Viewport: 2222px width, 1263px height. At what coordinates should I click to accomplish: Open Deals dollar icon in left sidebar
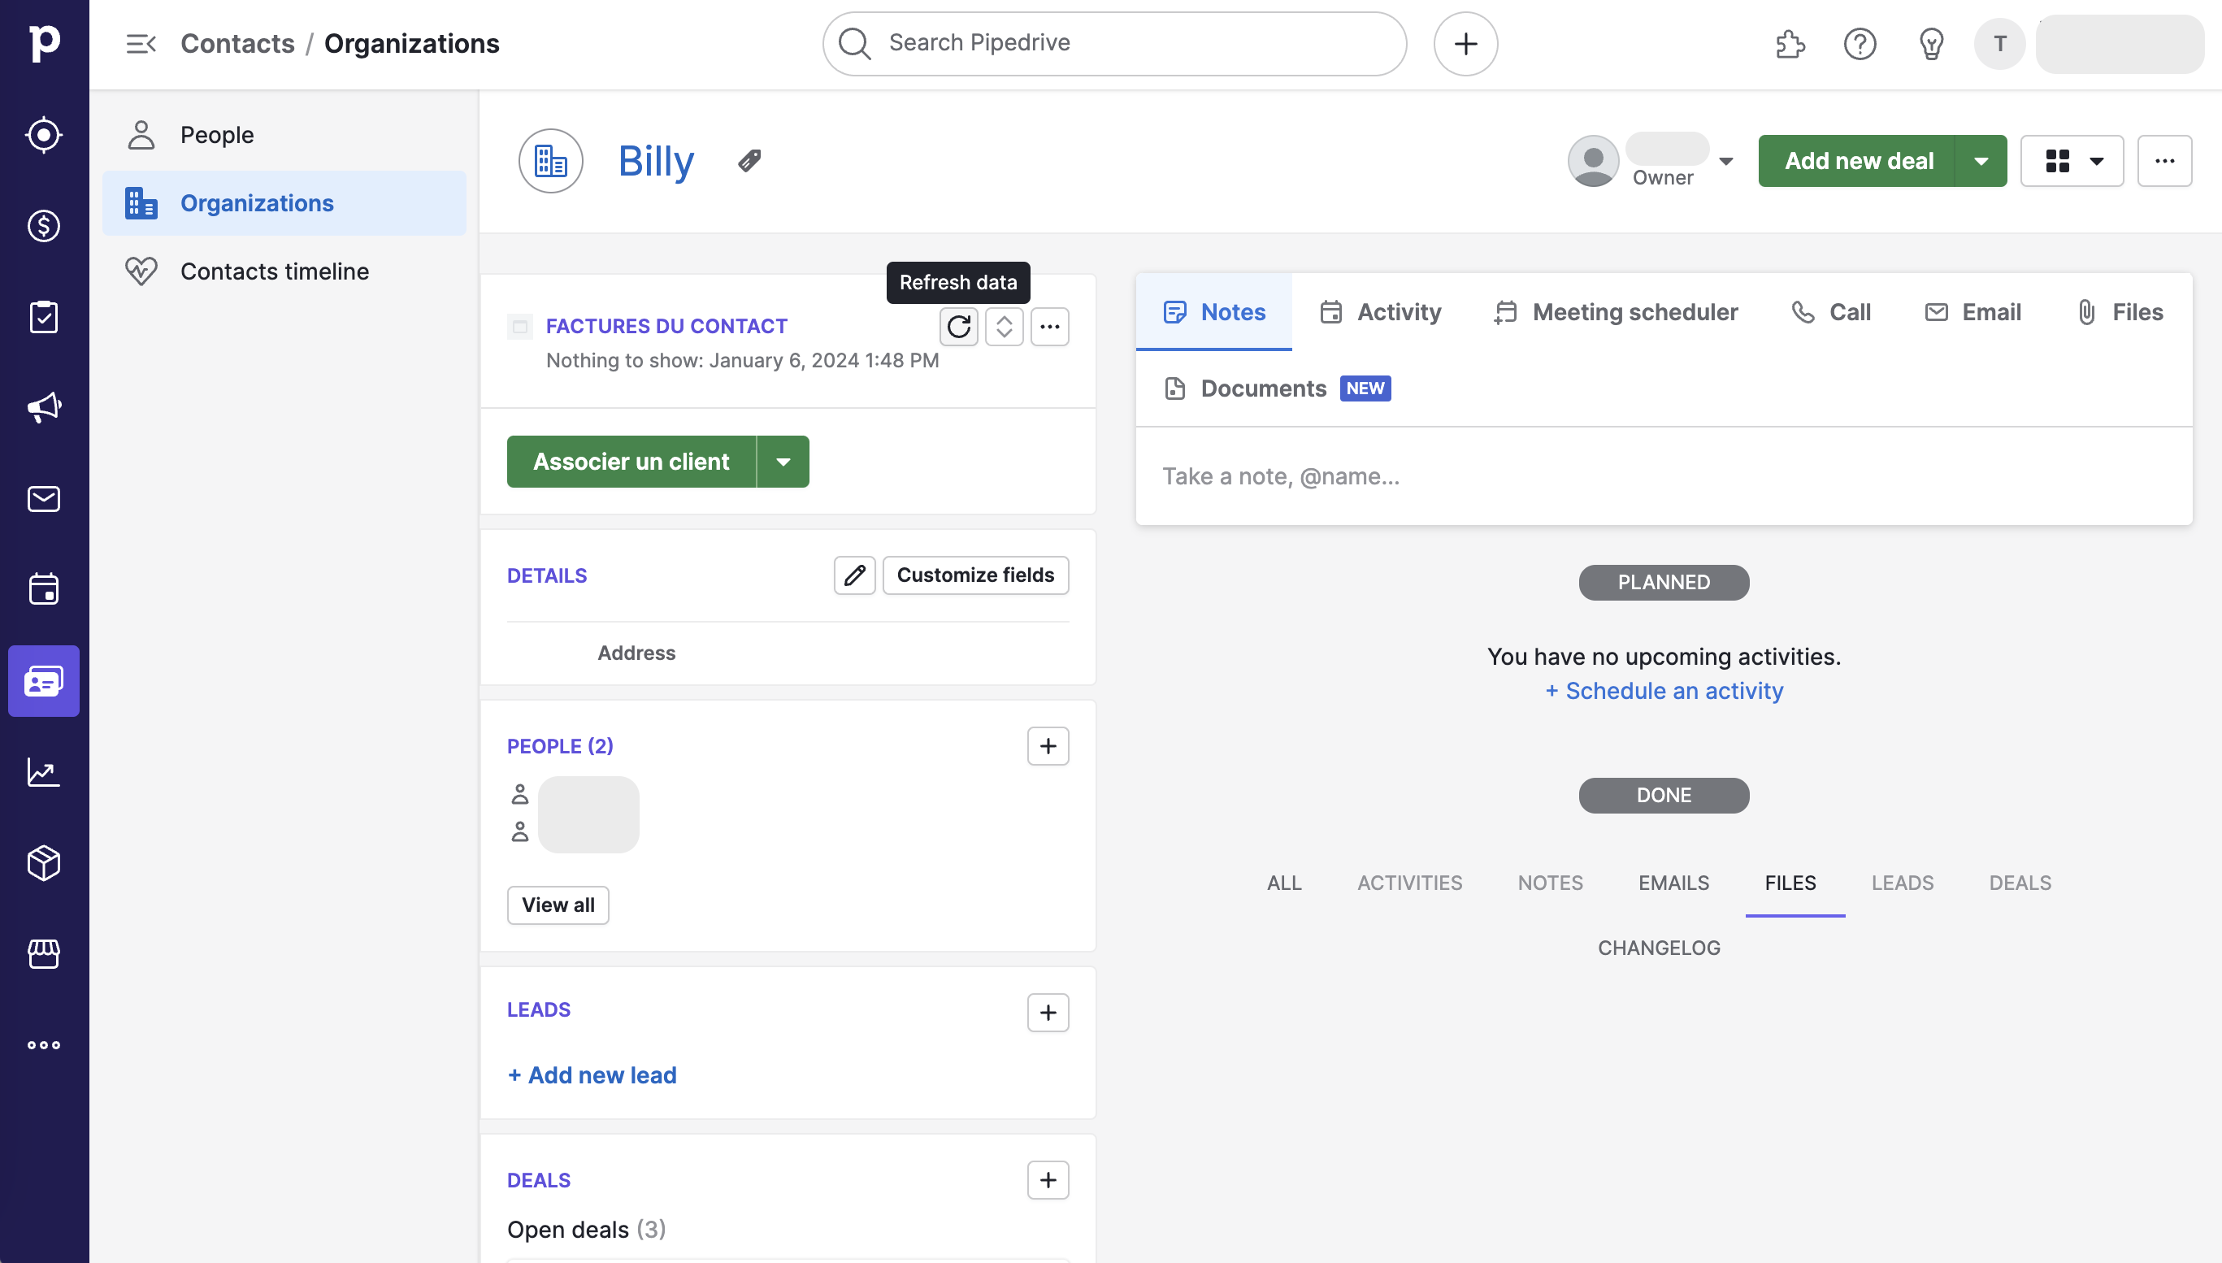43,226
